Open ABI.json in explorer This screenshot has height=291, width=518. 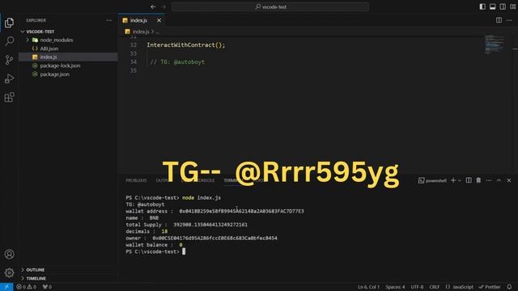click(x=49, y=48)
